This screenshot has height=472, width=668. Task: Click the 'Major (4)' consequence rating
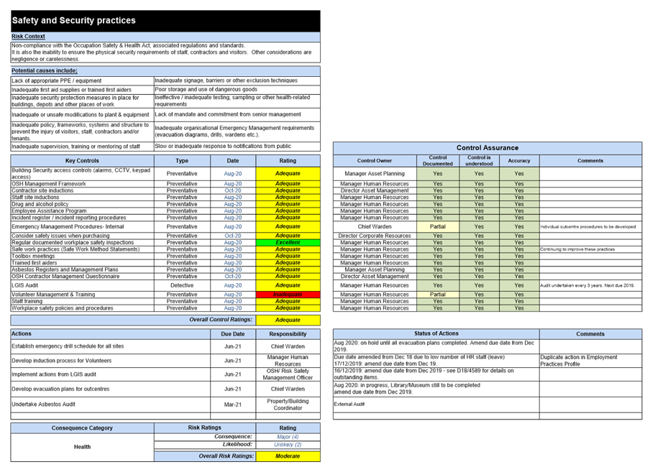point(288,437)
